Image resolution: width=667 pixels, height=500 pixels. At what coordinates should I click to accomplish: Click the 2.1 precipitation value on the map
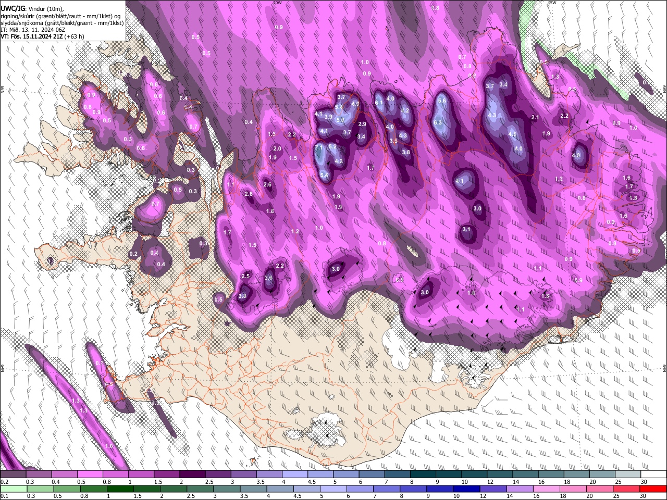[x=535, y=118]
